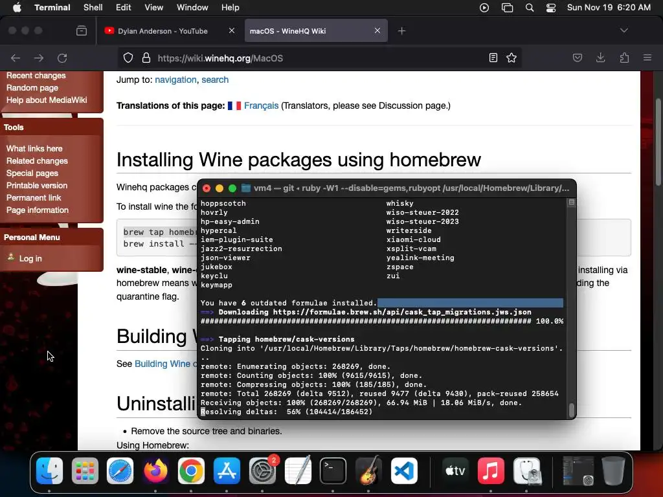Open What links here
663x497 pixels.
(x=34, y=149)
